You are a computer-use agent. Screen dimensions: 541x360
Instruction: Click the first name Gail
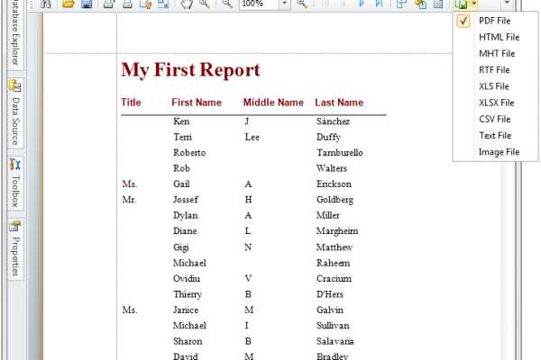pyautogui.click(x=181, y=184)
